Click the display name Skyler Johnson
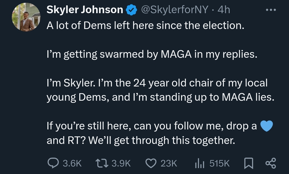The width and height of the screenshot is (289, 174). click(x=85, y=10)
